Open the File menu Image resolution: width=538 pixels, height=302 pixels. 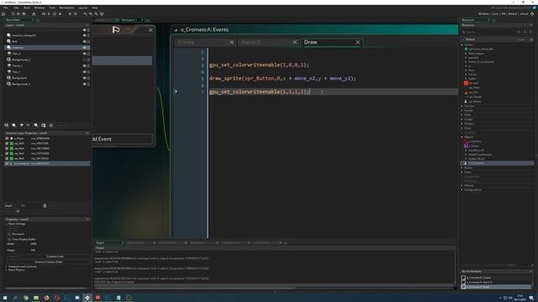tap(6, 8)
